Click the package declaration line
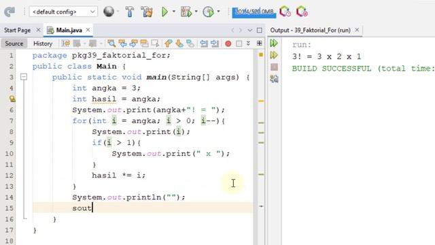Screen dimensions: 435x245 101,55
